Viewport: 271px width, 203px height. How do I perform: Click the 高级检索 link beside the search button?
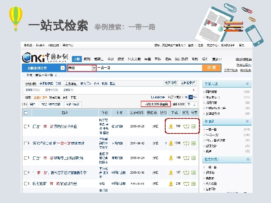[x=245, y=70]
